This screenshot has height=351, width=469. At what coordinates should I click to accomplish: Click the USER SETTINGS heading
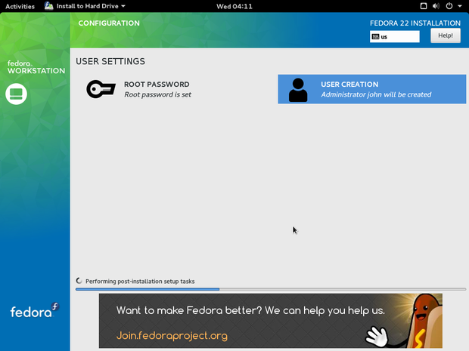tap(110, 61)
